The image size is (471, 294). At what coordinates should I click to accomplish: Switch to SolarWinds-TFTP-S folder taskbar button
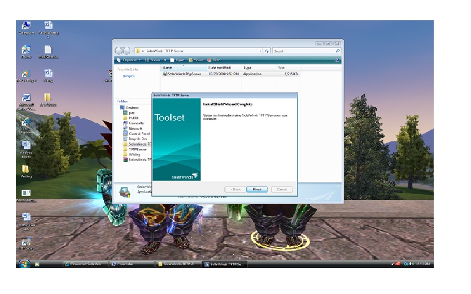[178, 264]
